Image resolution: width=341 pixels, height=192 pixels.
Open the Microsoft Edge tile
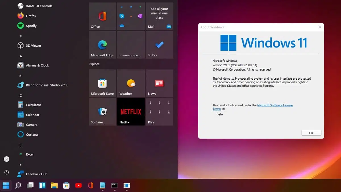(x=102, y=45)
